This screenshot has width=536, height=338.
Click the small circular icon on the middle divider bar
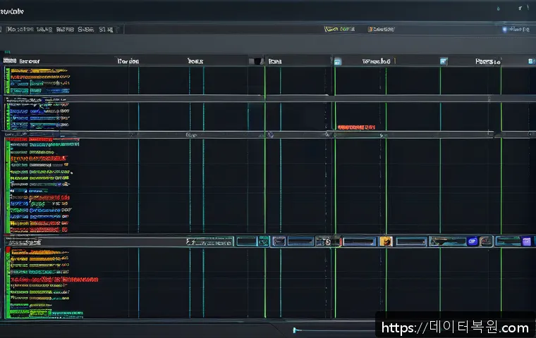(x=270, y=134)
